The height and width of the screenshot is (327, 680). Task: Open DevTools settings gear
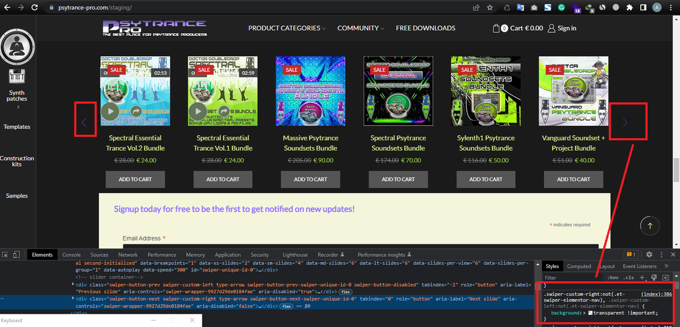649,255
